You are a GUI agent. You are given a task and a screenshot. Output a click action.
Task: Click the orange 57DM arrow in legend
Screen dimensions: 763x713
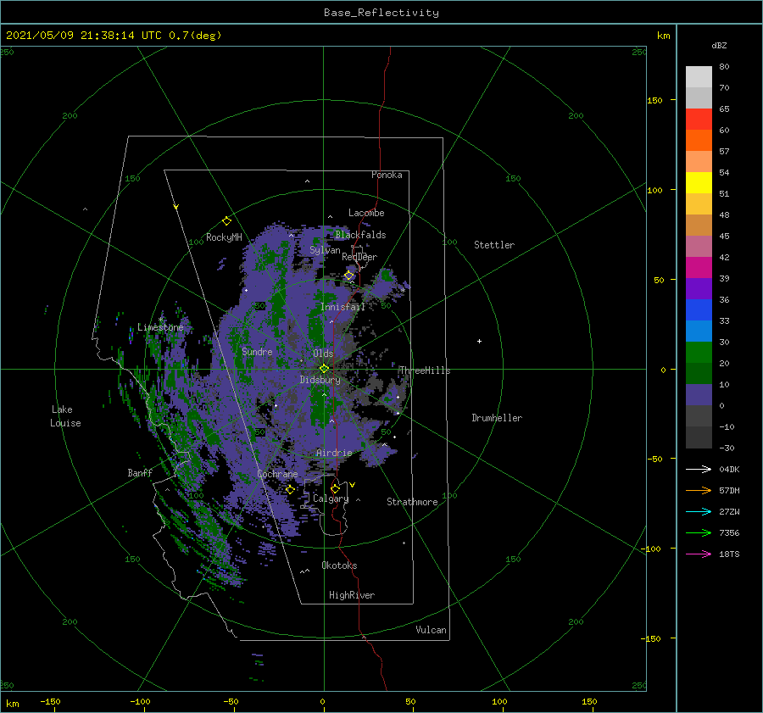[699, 491]
